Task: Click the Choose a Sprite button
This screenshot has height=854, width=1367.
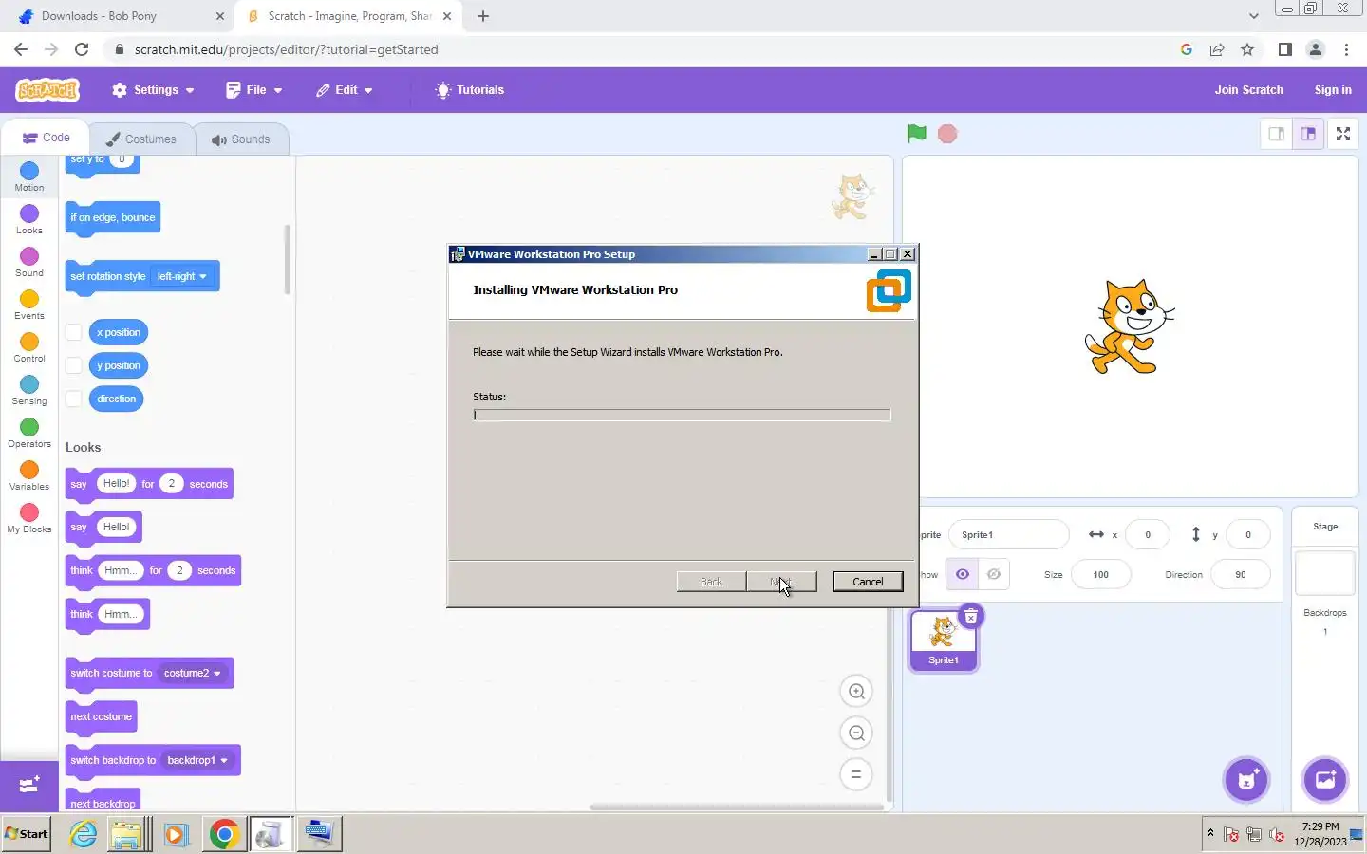Action: (1246, 780)
